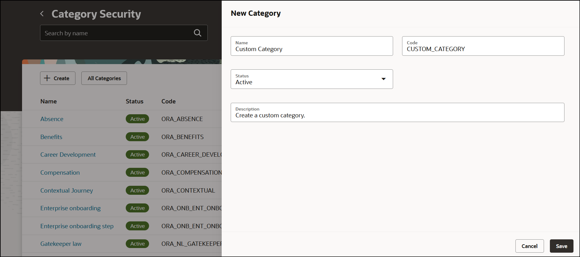This screenshot has height=257, width=580.
Task: Open the Benefits category link
Action: click(51, 137)
